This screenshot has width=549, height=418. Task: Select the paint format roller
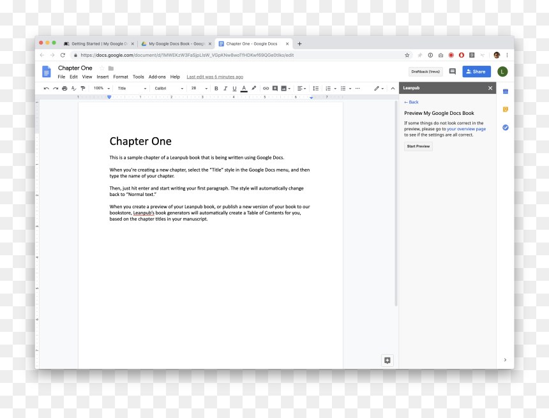(x=82, y=89)
